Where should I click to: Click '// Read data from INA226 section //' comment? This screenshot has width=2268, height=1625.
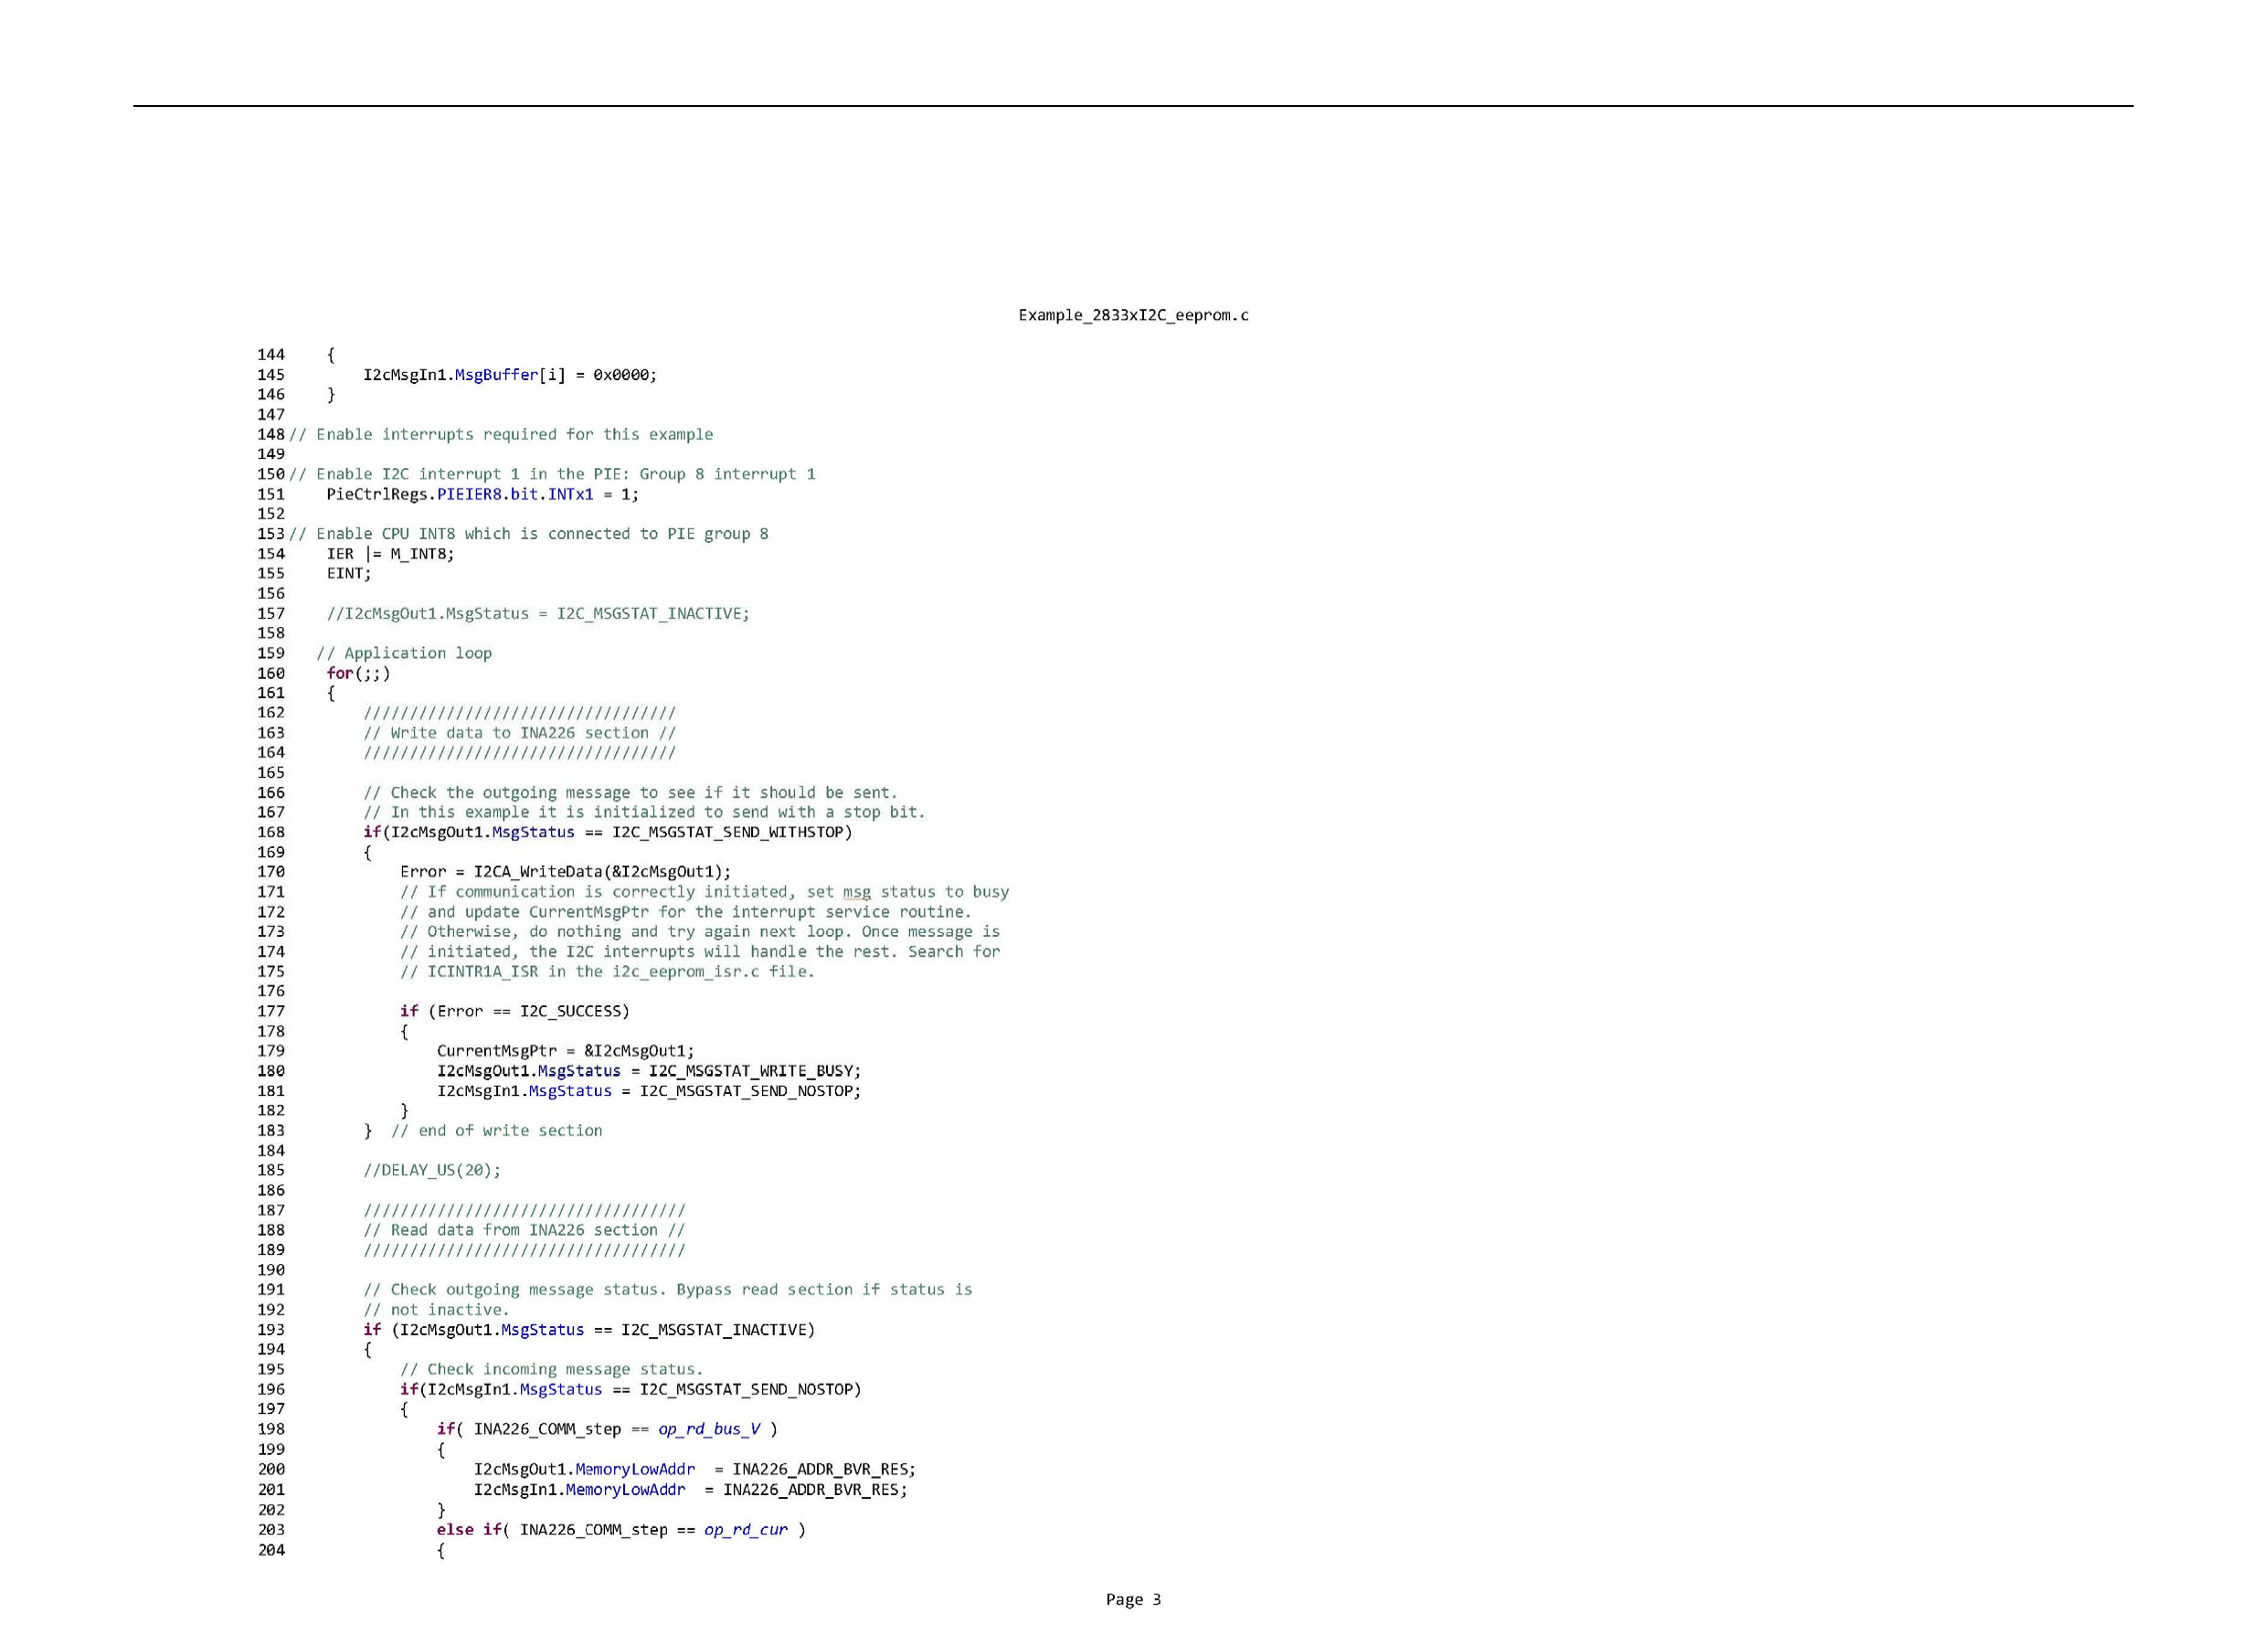[x=524, y=1230]
